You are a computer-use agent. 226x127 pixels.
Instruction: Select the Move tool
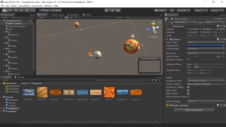coord(10,10)
